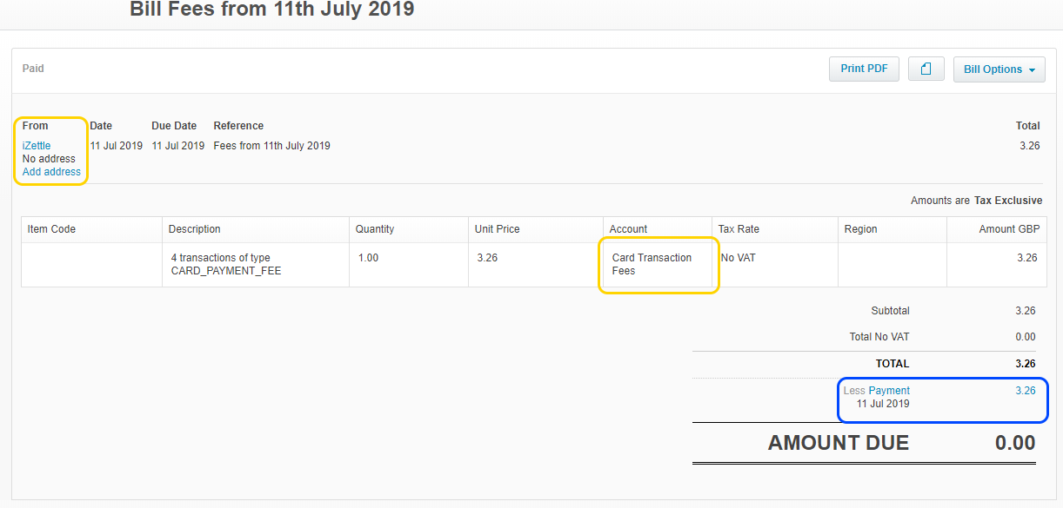1063x508 pixels.
Task: Select the CARD_PAYMENT_FEE description cell
Action: coord(225,264)
